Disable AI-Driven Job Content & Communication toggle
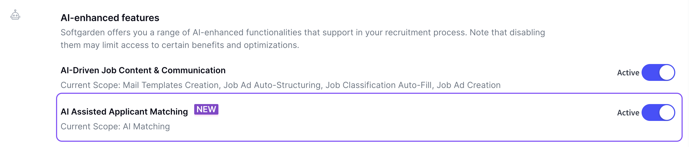The height and width of the screenshot is (147, 690). [x=658, y=72]
